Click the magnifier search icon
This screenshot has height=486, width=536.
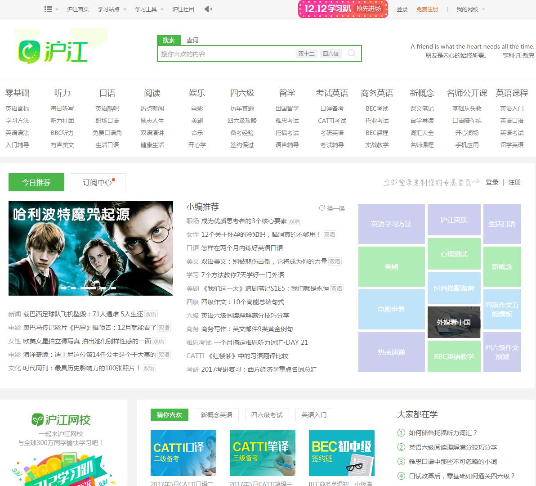351,54
